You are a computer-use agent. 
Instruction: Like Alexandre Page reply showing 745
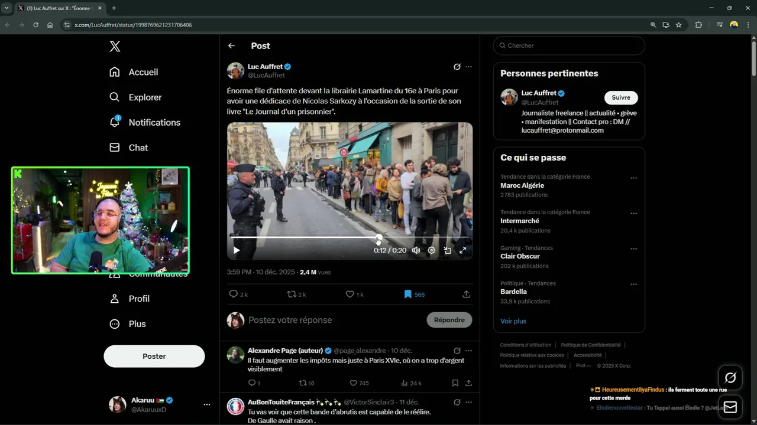[359, 383]
